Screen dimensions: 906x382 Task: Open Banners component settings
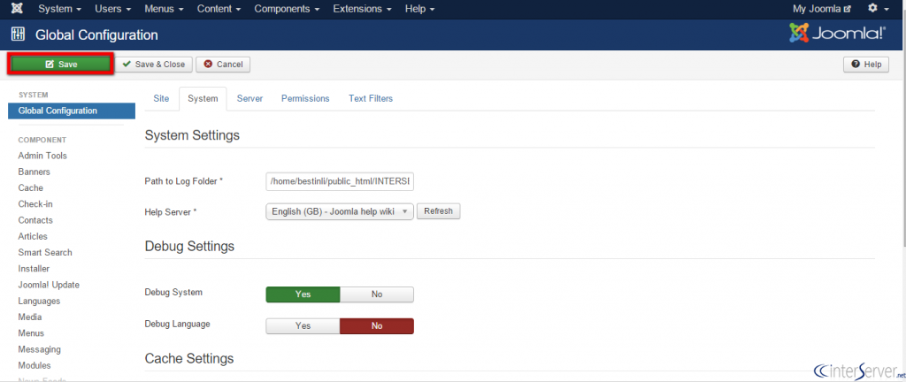(35, 172)
